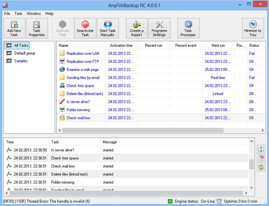This screenshot has height=206, width=269.
Task: Open Task Properties from the toolbar
Action: 37,28
